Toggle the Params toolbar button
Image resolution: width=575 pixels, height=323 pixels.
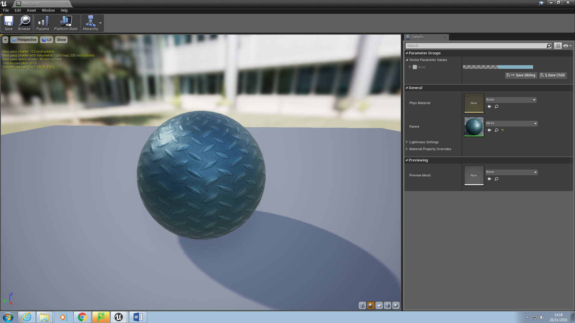(x=43, y=23)
